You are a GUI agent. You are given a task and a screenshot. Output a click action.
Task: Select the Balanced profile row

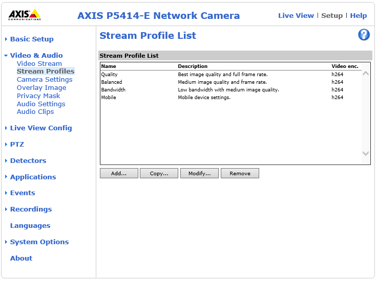[x=231, y=82]
